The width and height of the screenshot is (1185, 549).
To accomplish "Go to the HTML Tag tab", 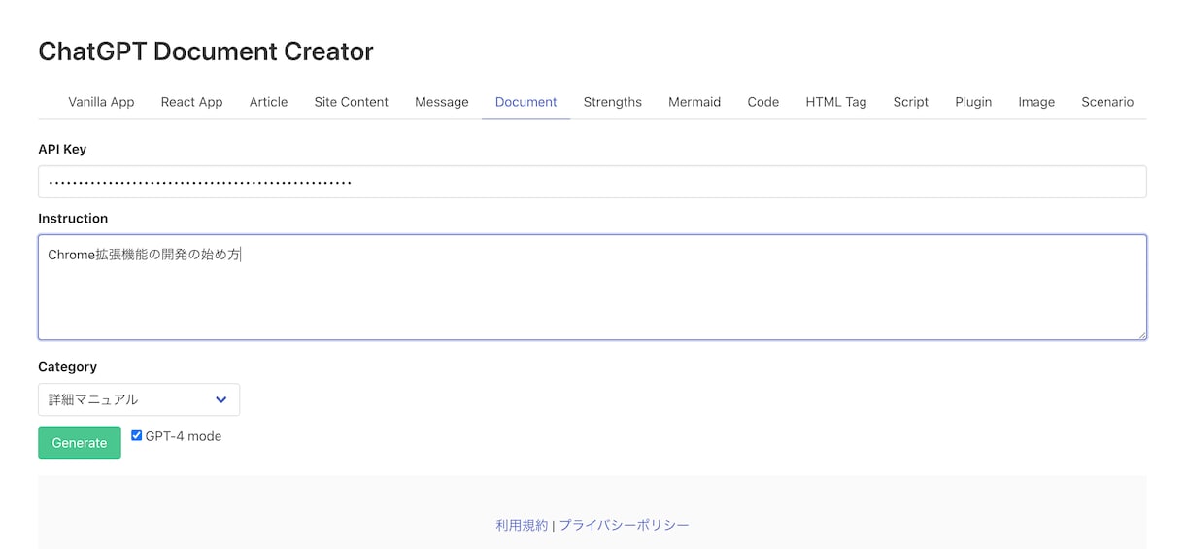I will (x=835, y=102).
